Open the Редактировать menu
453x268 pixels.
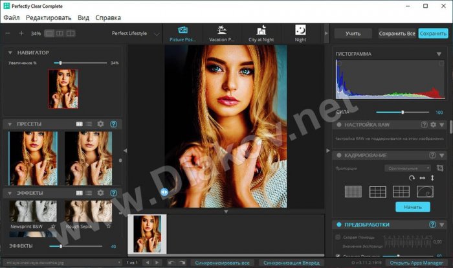[49, 17]
